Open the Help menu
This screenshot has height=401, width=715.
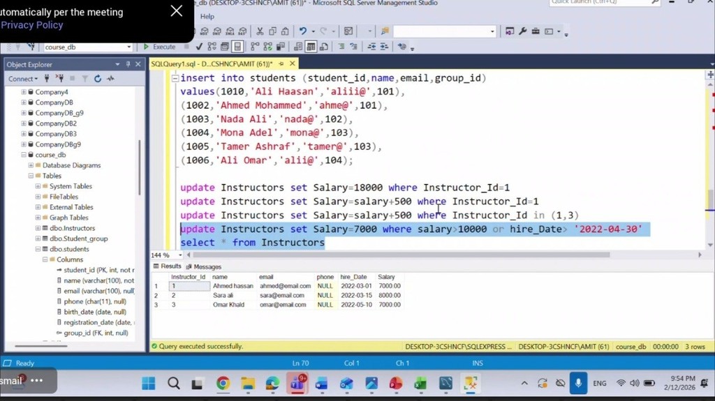click(207, 16)
